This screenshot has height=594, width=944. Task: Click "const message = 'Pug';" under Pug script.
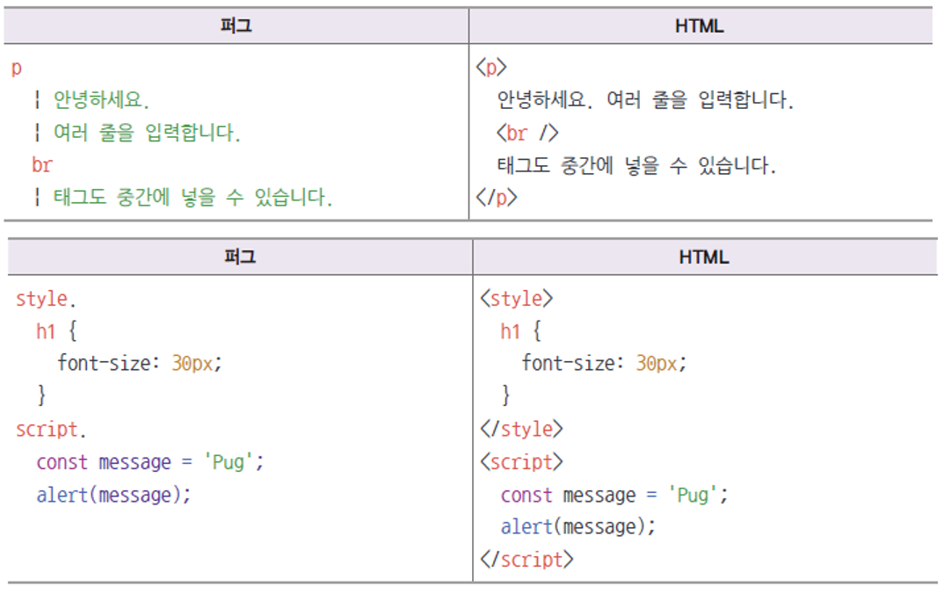(150, 462)
